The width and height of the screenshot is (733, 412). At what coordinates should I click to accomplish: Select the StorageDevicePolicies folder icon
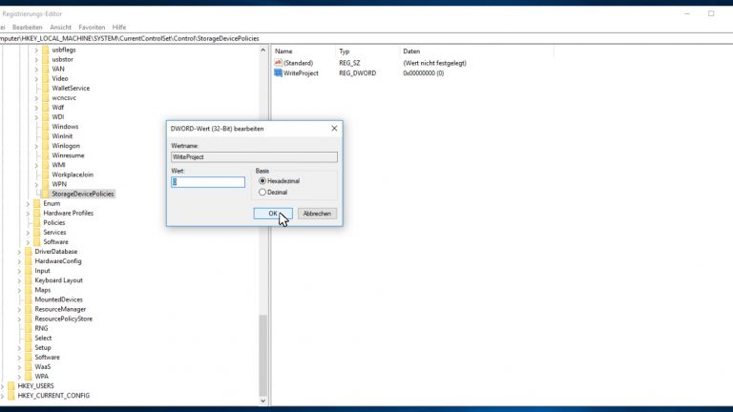pyautogui.click(x=45, y=194)
